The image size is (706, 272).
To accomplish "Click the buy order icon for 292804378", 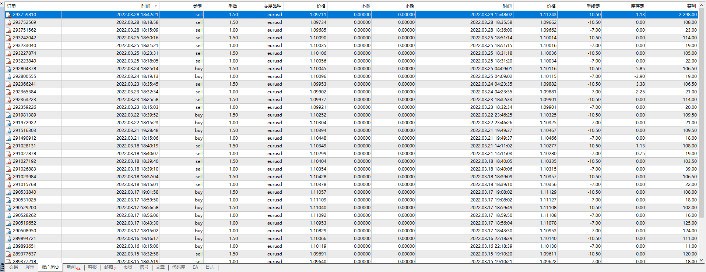I will click(8, 69).
